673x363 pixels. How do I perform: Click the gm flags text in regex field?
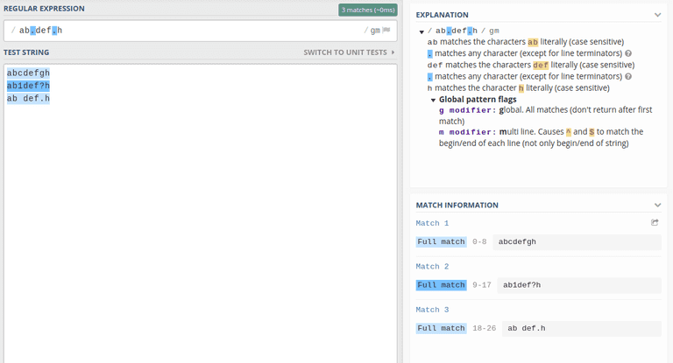375,31
